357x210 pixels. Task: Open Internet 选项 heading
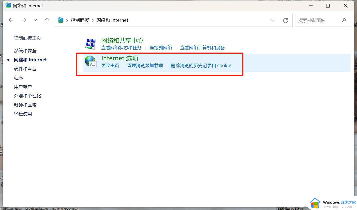120,58
